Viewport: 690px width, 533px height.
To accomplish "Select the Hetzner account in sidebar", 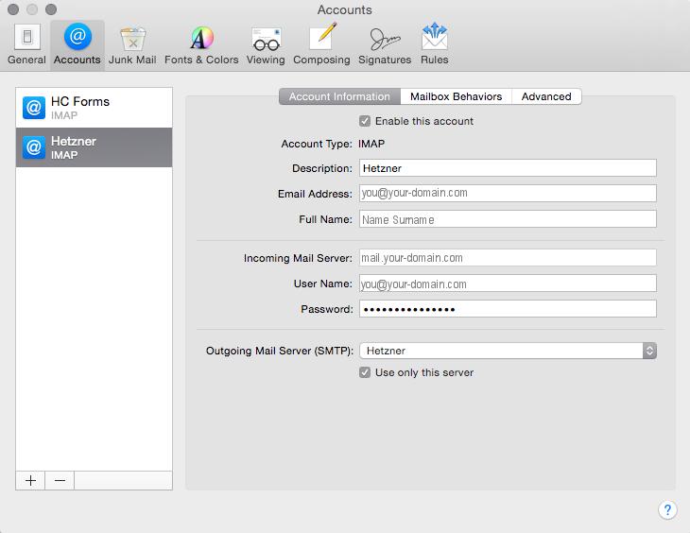I will [95, 147].
